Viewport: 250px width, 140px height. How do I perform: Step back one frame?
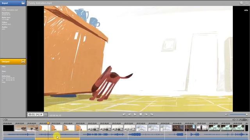tap(129, 114)
